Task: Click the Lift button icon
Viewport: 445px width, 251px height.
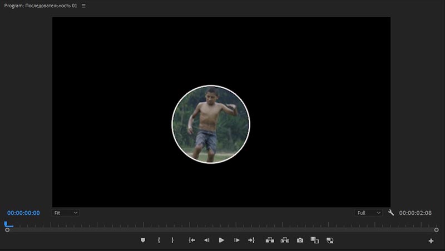Action: [x=270, y=240]
